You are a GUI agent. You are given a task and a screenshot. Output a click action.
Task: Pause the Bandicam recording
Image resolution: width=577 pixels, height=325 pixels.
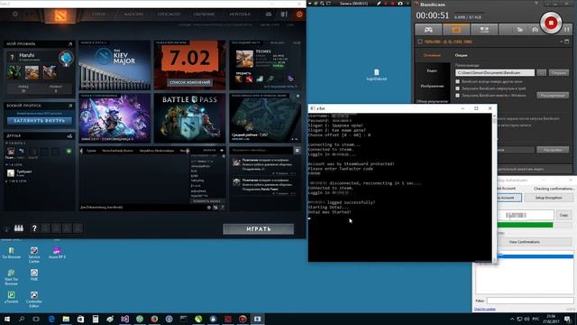(x=567, y=29)
